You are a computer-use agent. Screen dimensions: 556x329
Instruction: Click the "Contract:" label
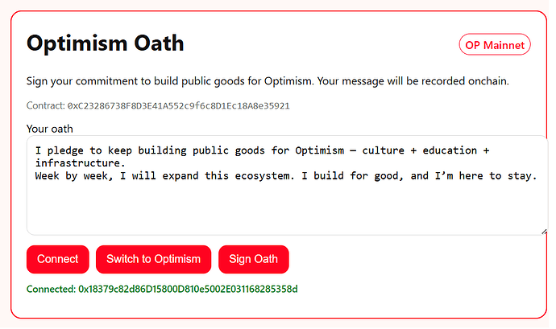coord(45,105)
